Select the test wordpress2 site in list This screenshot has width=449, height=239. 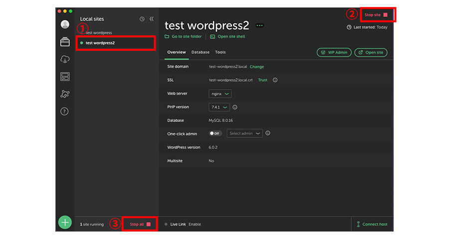[x=100, y=43]
